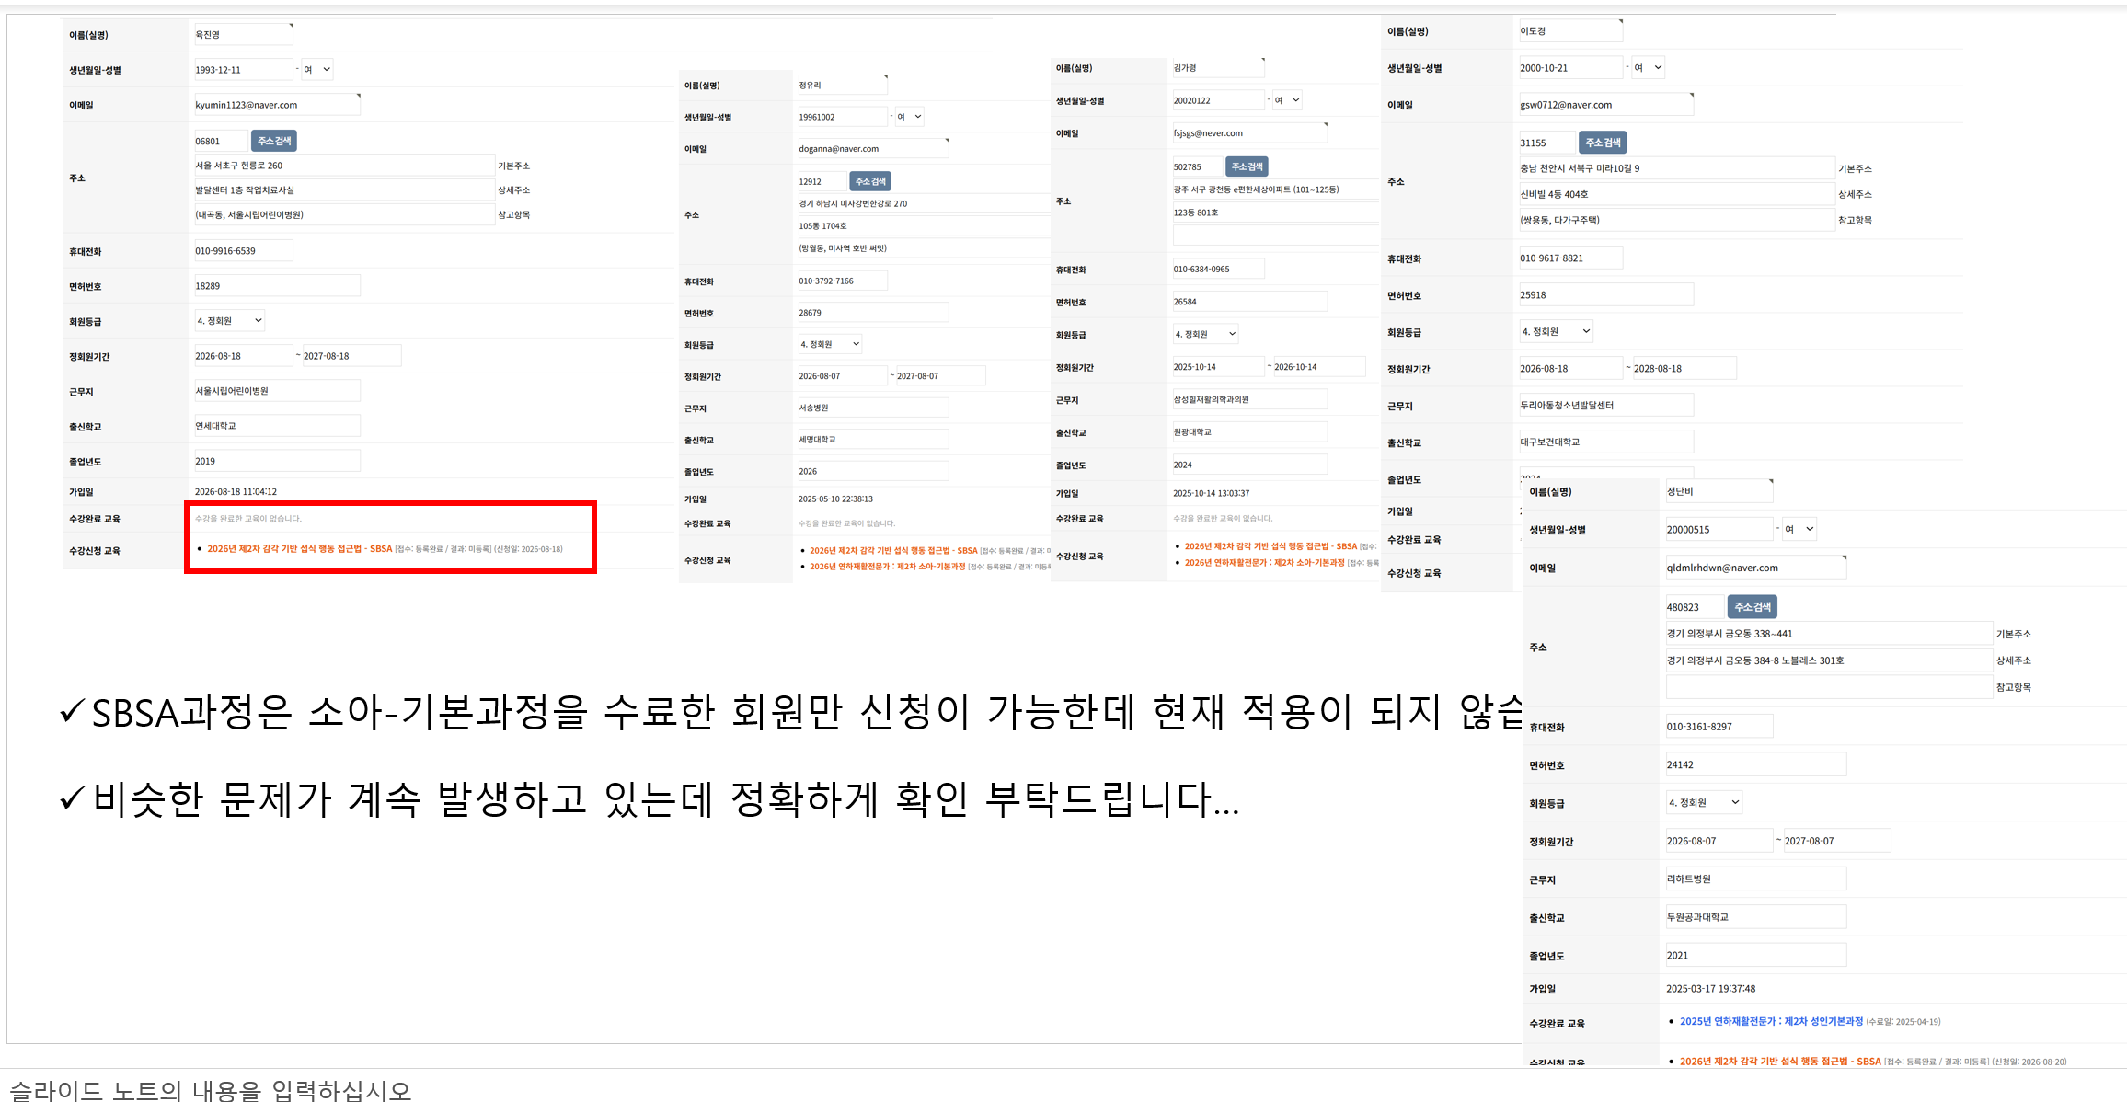Click membership start date field 2025-10-14
This screenshot has width=2127, height=1102.
[x=1218, y=366]
